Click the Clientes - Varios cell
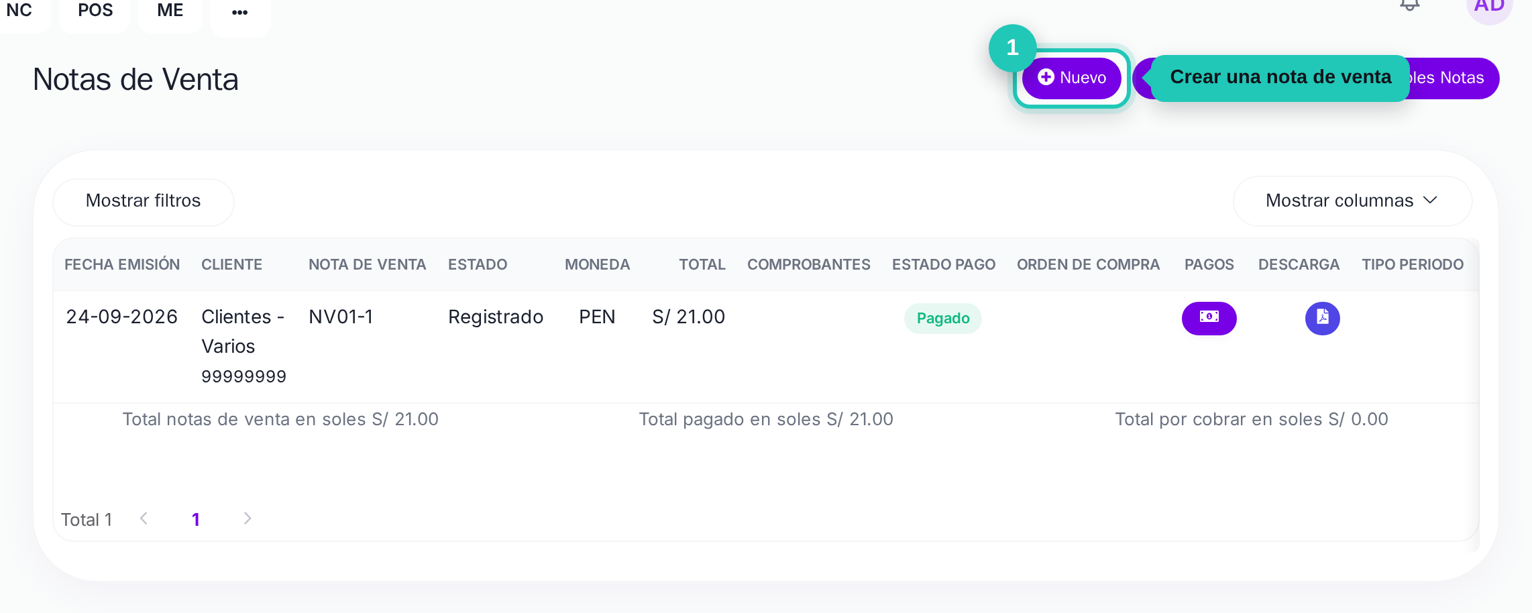The image size is (1532, 613). 243,331
